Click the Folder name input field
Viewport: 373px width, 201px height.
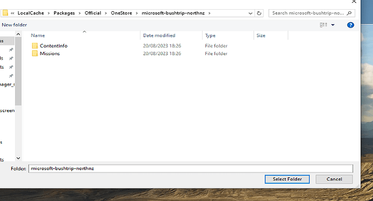click(x=191, y=169)
